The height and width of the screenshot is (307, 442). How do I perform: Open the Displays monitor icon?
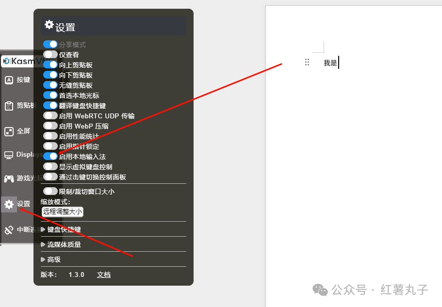click(9, 155)
